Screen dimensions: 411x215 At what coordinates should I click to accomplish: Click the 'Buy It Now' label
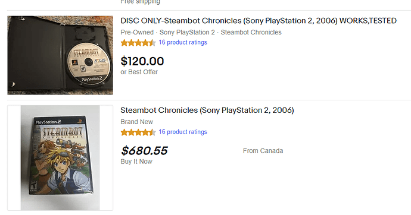[x=136, y=162]
